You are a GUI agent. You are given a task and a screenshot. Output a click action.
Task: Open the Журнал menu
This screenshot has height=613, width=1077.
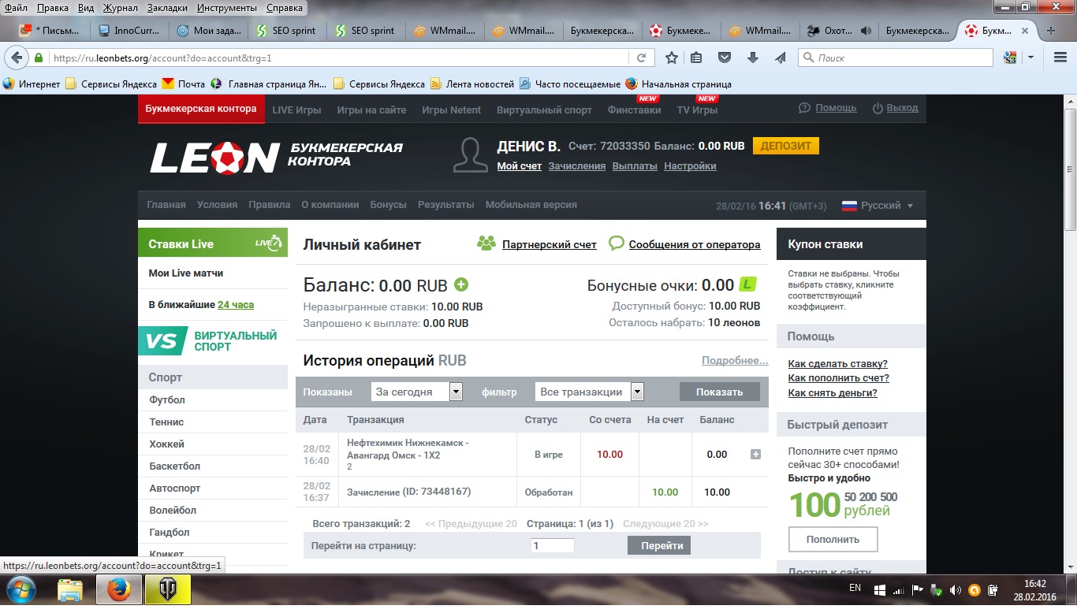(x=121, y=8)
